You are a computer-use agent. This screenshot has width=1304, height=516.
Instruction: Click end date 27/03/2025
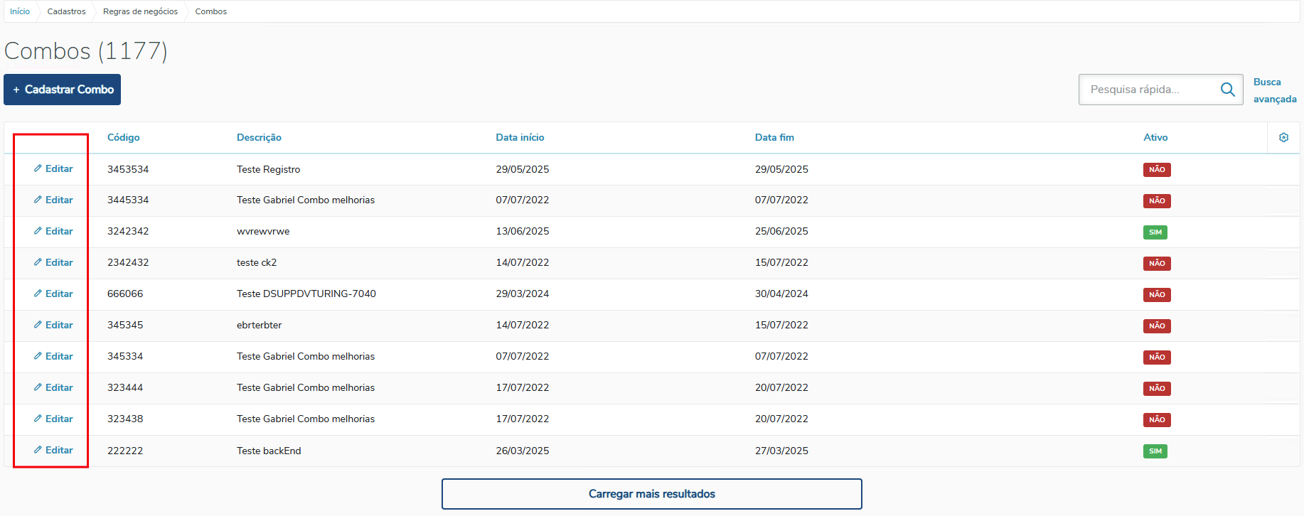pyautogui.click(x=781, y=451)
